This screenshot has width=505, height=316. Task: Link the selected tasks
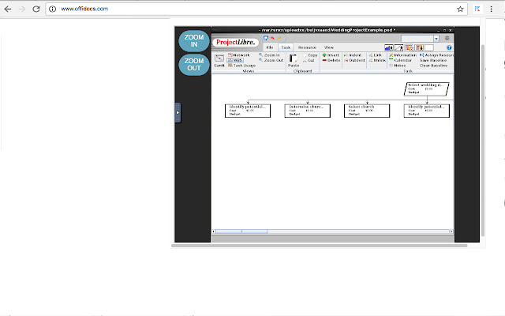(x=376, y=55)
